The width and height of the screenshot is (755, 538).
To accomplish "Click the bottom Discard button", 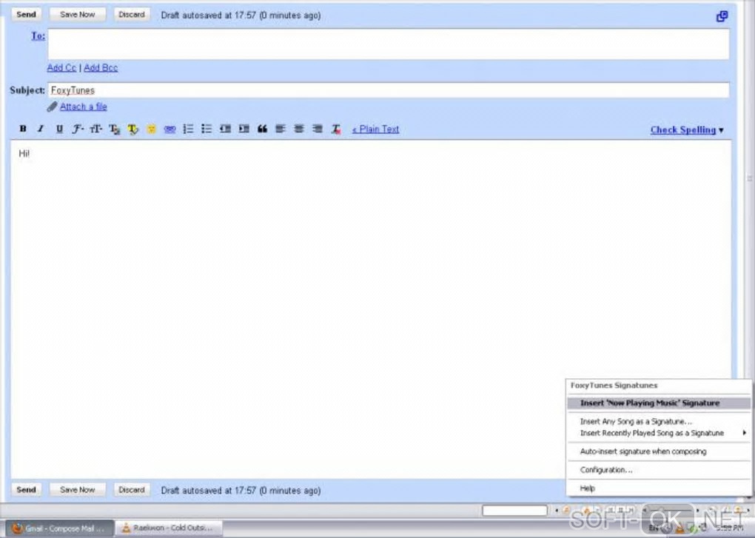I will pos(132,489).
